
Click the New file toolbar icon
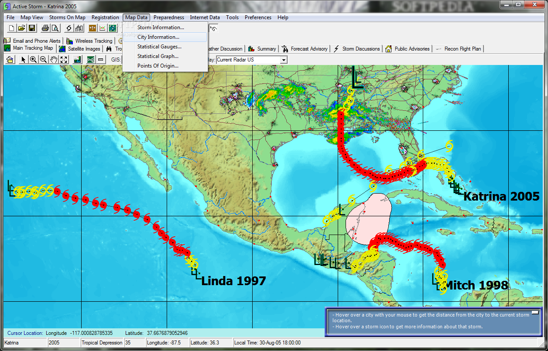pyautogui.click(x=12, y=28)
